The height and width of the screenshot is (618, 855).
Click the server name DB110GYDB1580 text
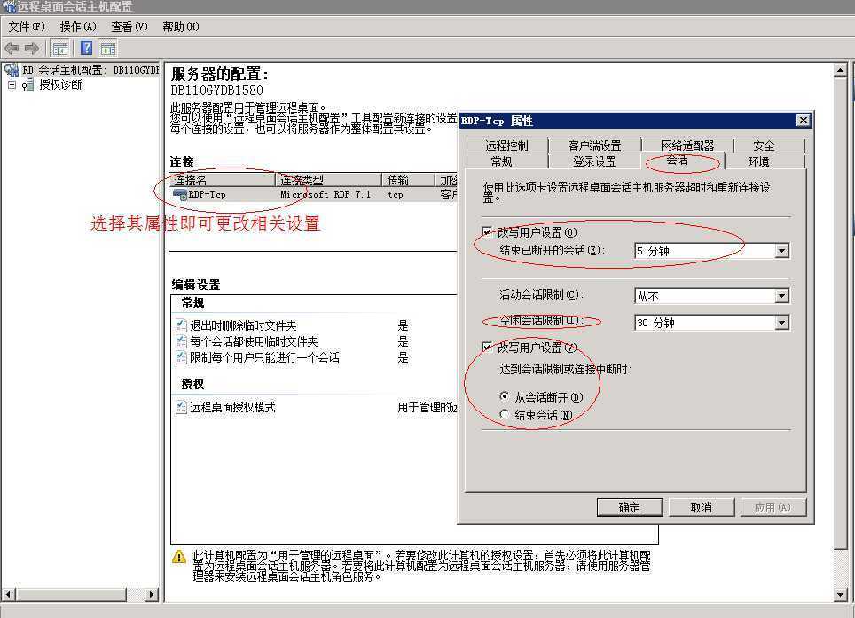click(217, 90)
